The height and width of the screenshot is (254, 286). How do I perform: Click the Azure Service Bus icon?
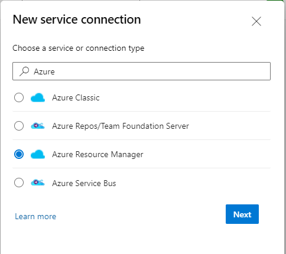tap(38, 183)
